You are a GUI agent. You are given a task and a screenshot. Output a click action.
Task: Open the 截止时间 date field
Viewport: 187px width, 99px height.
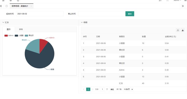[102, 14]
